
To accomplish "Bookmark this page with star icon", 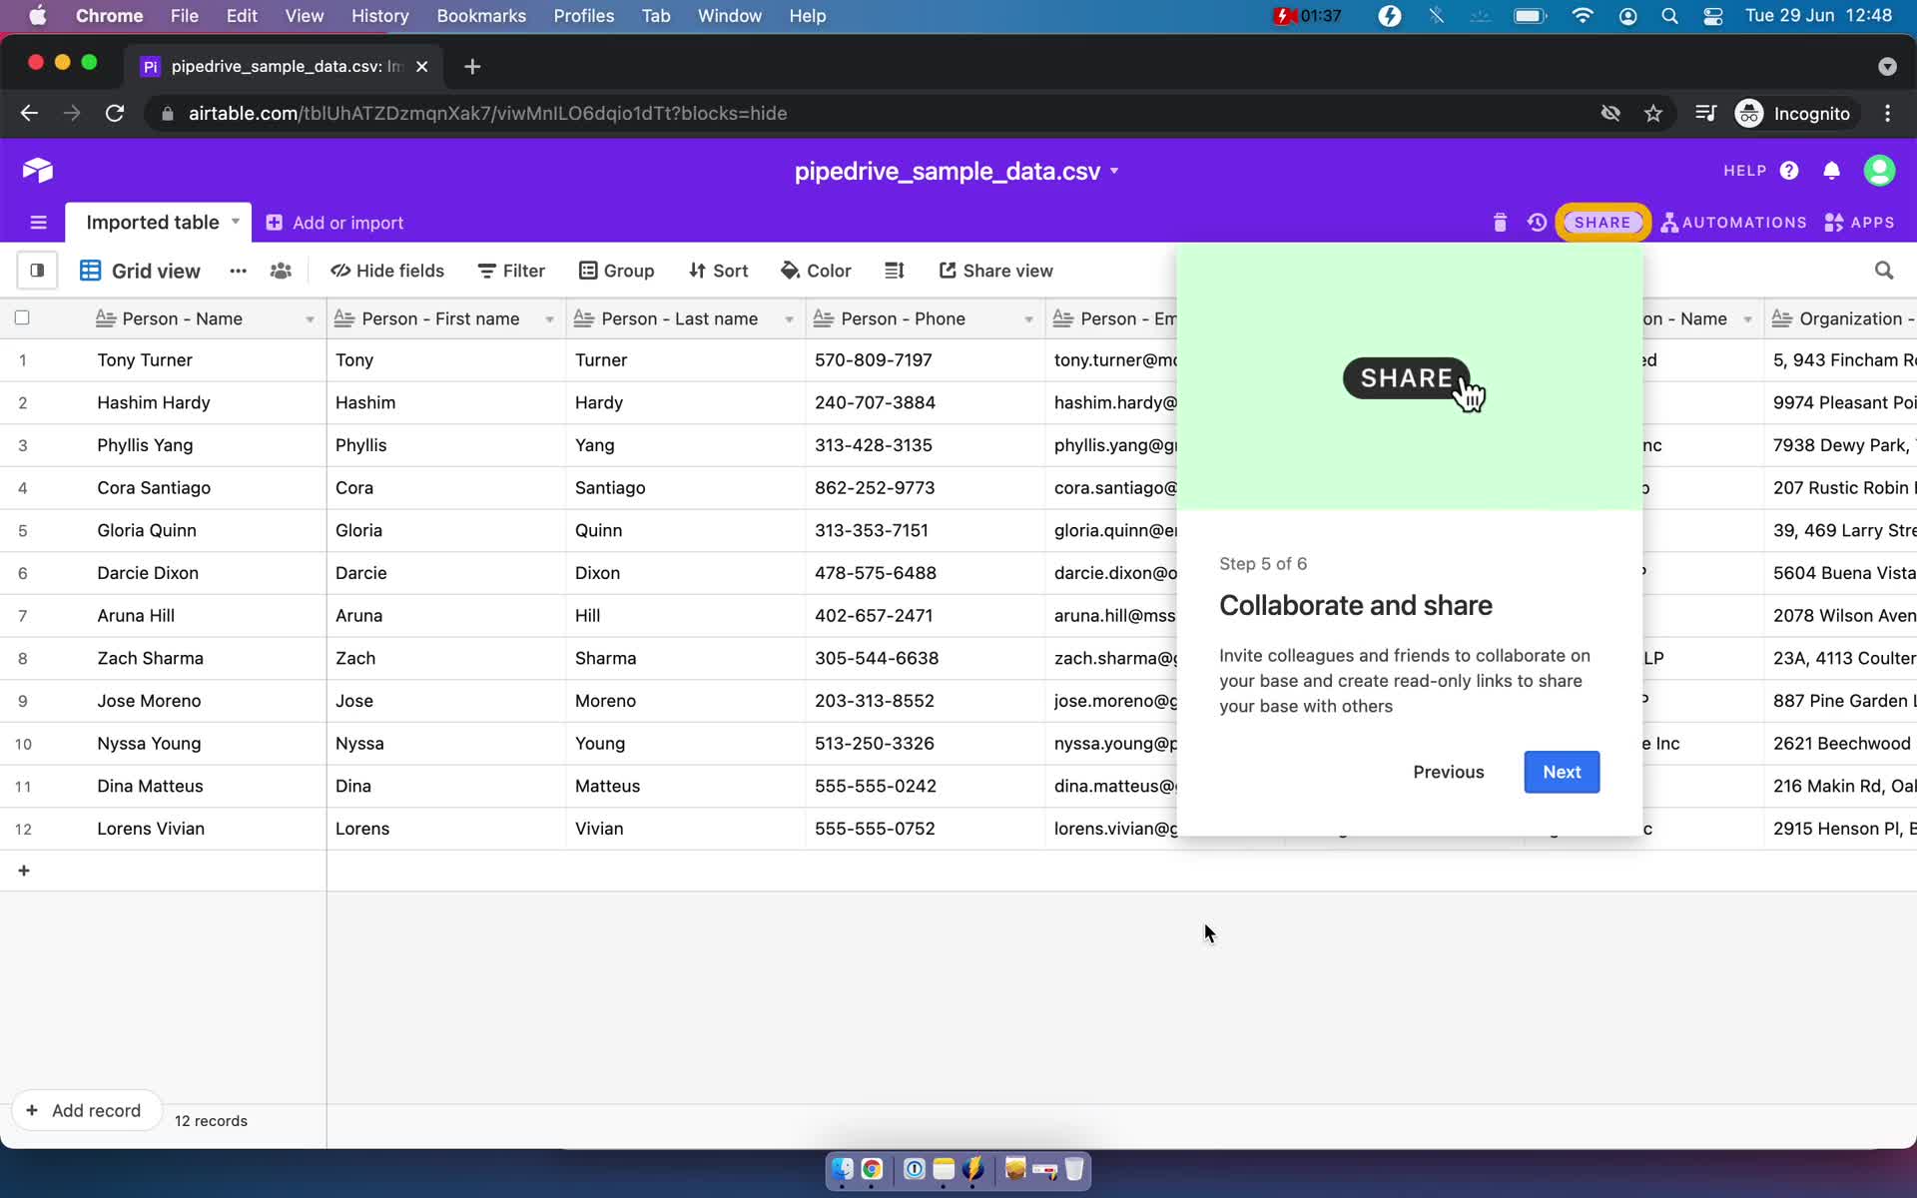I will 1653,113.
